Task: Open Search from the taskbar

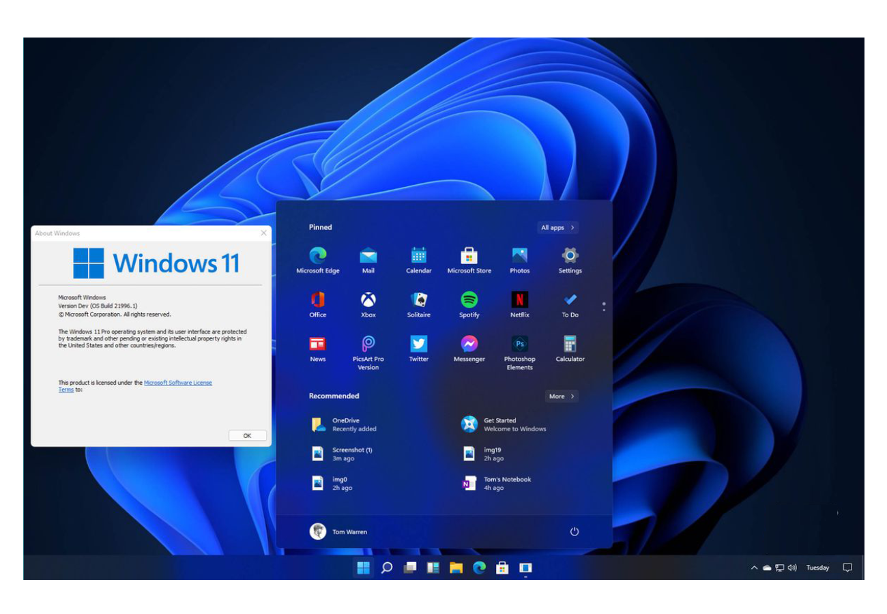Action: (x=387, y=568)
